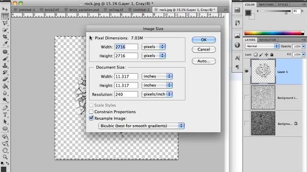
Task: Click the lock transparent pixels icon
Action: click(256, 54)
